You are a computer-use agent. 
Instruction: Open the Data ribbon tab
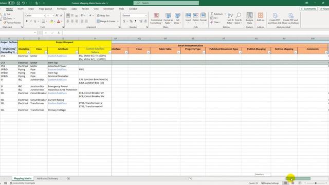coord(74,9)
